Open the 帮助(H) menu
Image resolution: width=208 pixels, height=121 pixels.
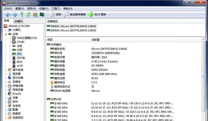coord(68,8)
